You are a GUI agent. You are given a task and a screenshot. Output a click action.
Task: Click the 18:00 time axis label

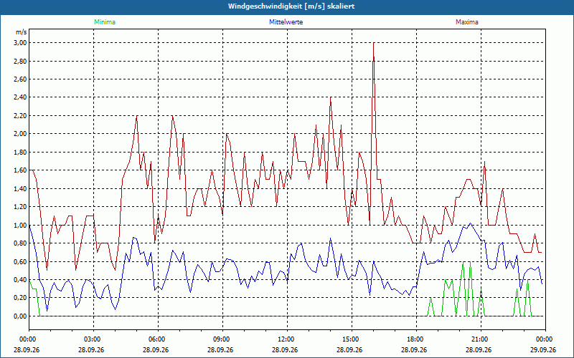416,339
